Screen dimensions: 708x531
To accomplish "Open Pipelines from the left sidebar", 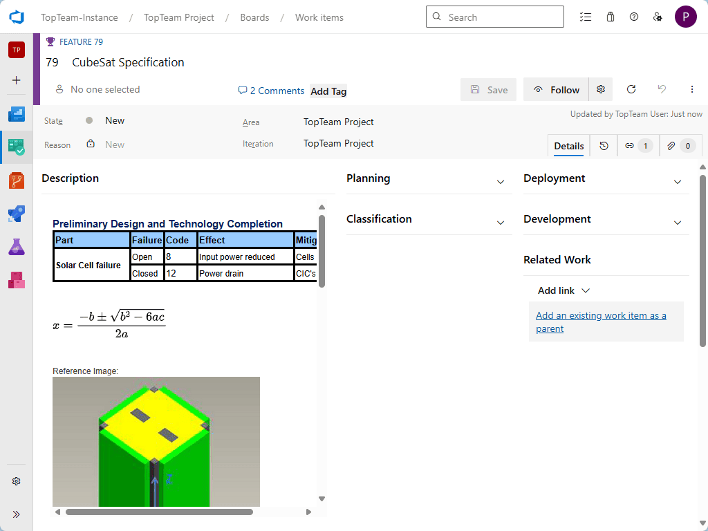I will pyautogui.click(x=17, y=214).
